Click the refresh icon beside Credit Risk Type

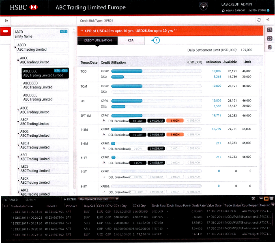[258, 19]
